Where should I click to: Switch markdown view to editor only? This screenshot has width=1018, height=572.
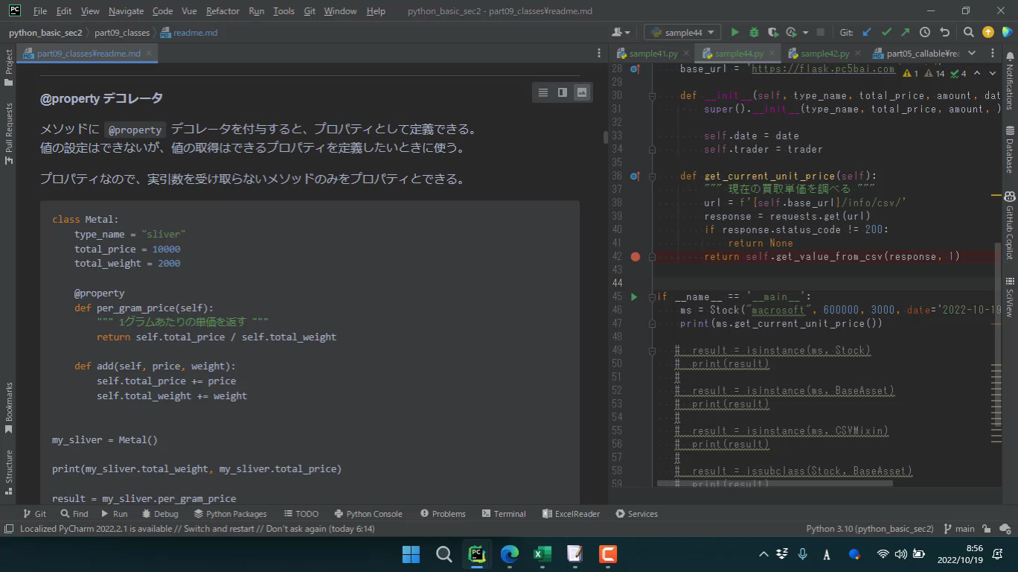543,92
